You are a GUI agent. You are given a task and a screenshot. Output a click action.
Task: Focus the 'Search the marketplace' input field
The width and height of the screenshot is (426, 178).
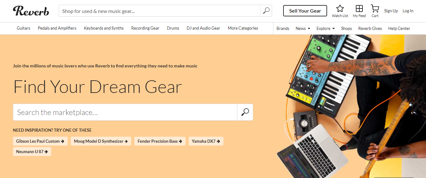coord(125,112)
